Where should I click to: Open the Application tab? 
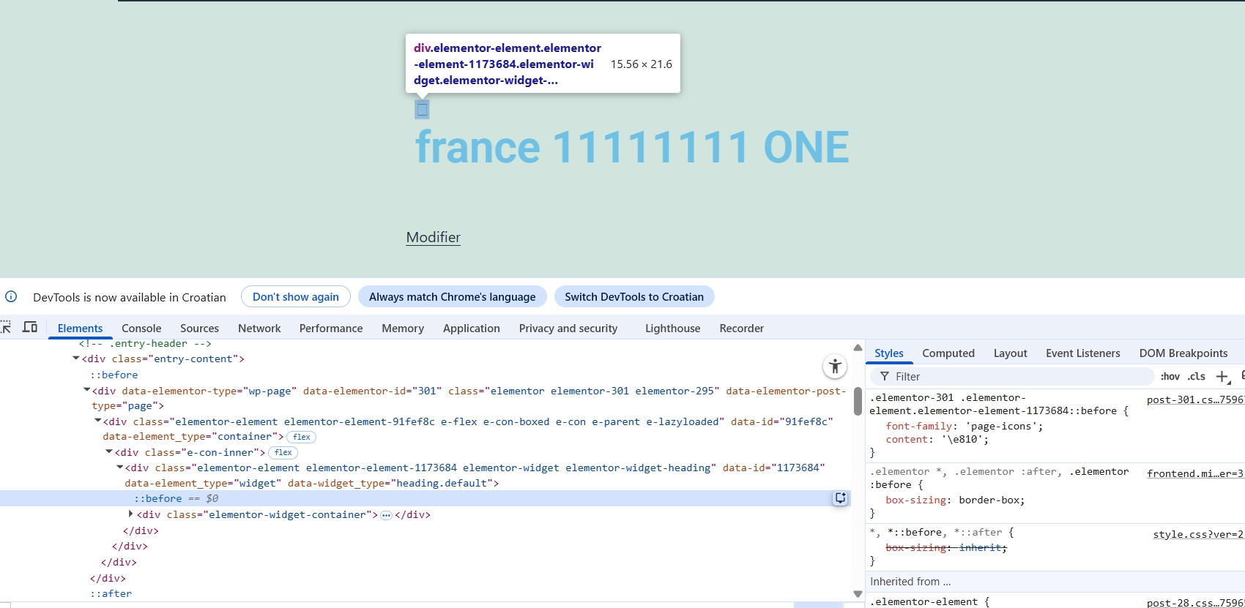pyautogui.click(x=472, y=329)
